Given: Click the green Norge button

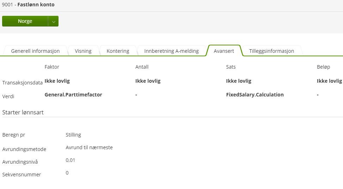Looking at the screenshot, I should coord(25,21).
